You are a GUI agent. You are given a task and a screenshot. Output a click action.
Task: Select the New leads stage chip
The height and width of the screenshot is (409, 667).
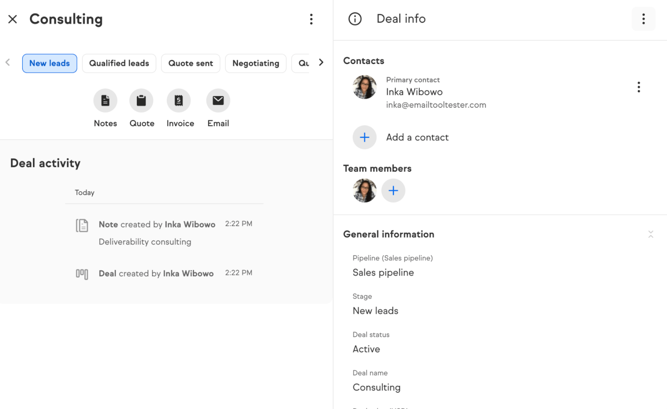pyautogui.click(x=49, y=63)
